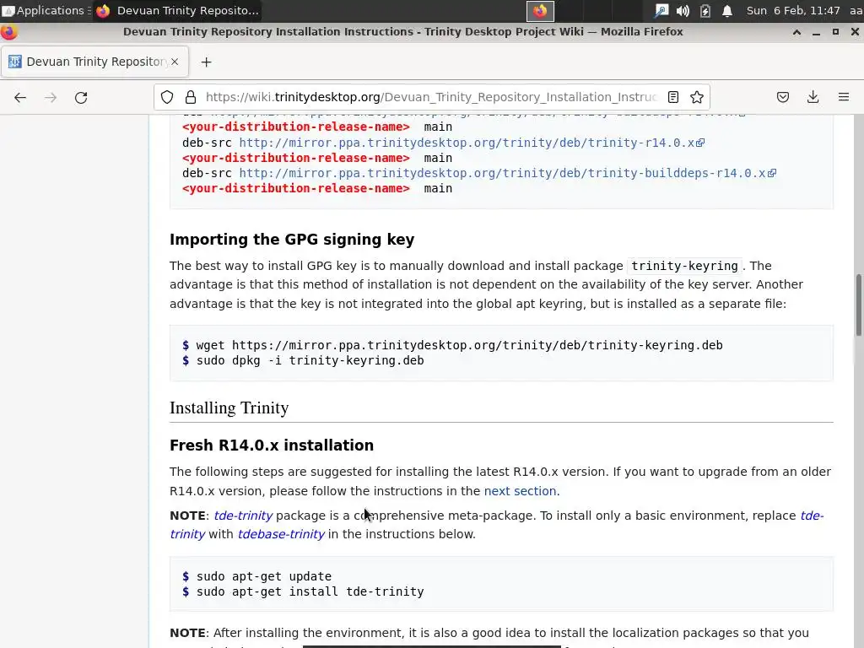This screenshot has width=864, height=648.
Task: Close the Devuan Trinity Repository tab
Action: [175, 62]
